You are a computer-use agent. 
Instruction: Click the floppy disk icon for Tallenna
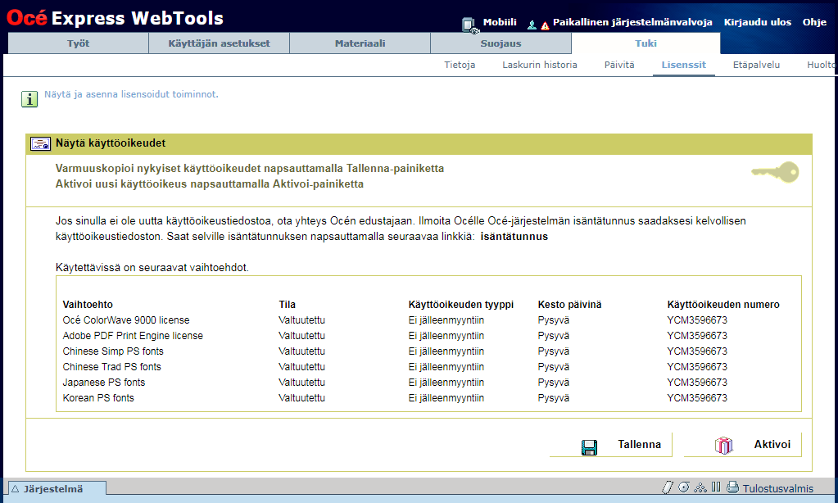pos(589,446)
